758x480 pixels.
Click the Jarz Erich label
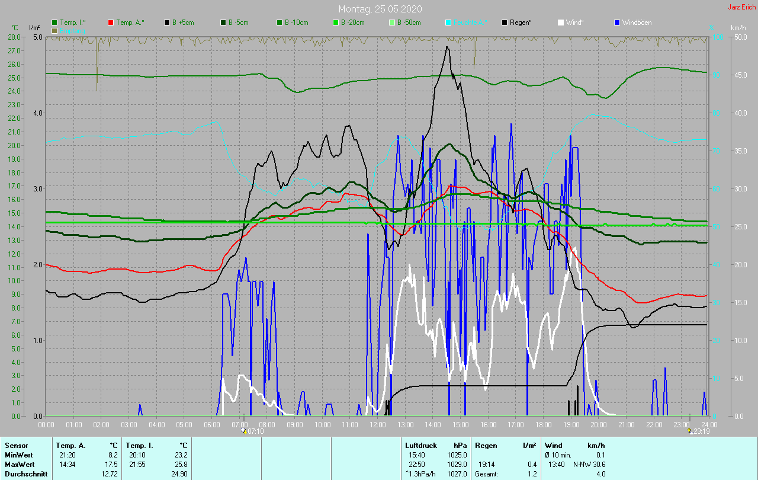[741, 7]
